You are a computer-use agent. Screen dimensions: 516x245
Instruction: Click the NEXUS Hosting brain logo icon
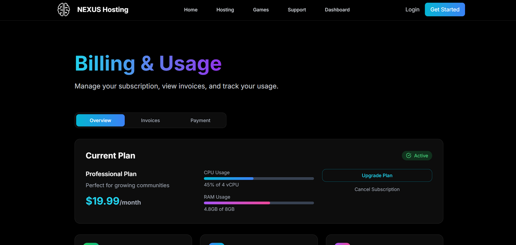pos(64,9)
